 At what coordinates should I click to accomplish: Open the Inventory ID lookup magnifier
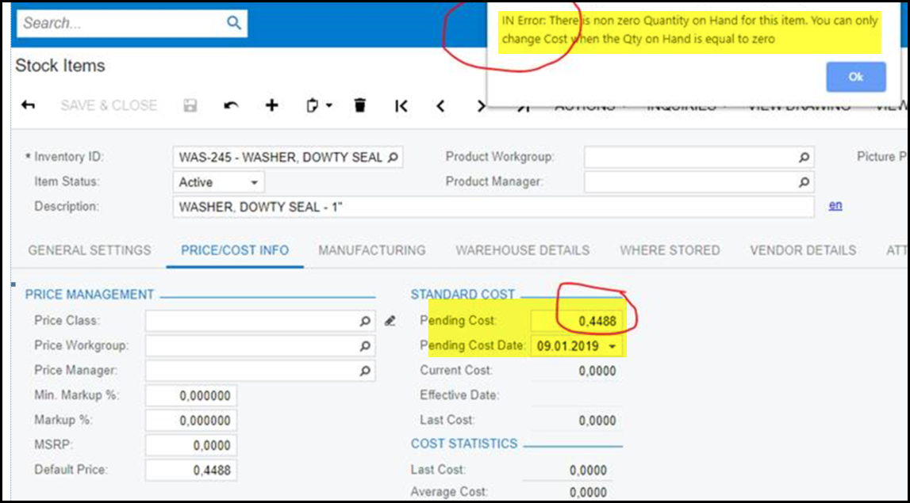point(393,157)
